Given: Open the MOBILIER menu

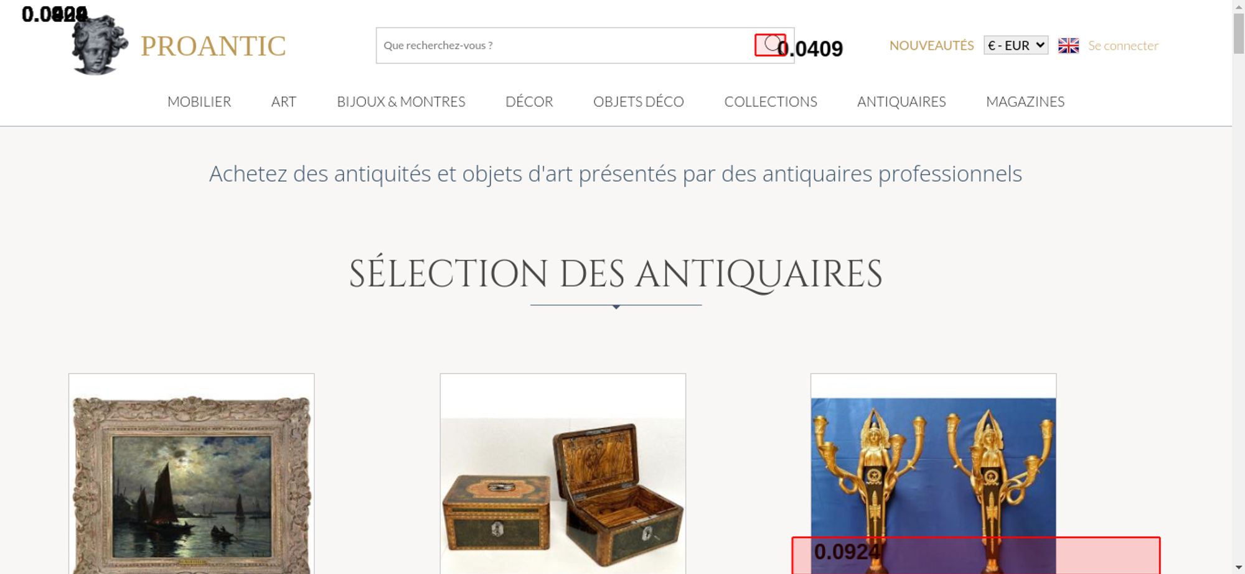Looking at the screenshot, I should point(199,101).
